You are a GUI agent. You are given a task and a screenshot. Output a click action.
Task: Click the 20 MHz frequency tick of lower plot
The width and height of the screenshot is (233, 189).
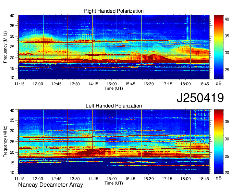(x=12, y=152)
